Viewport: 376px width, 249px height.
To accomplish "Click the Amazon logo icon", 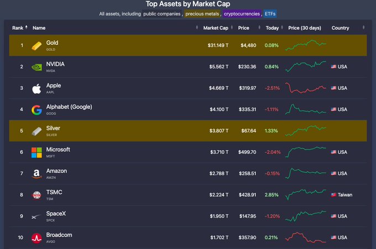I will [36, 174].
